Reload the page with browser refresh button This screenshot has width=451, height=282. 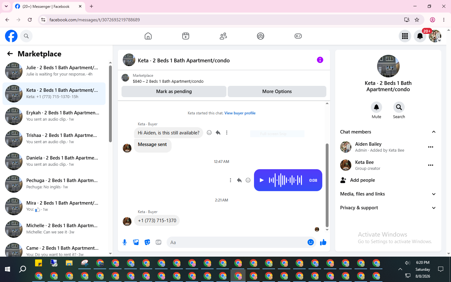click(30, 20)
